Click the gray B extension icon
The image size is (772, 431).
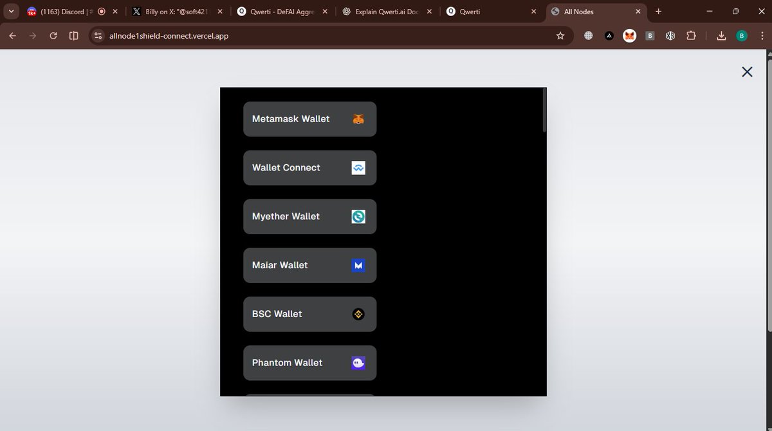point(650,36)
